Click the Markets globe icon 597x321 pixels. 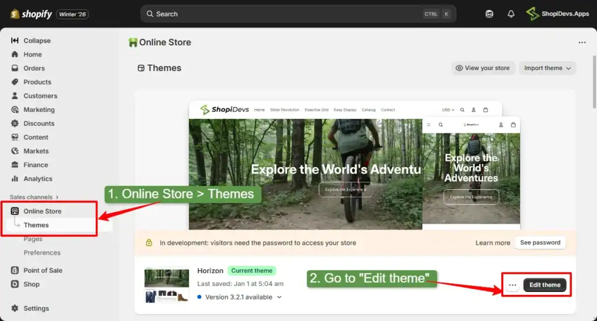point(15,151)
